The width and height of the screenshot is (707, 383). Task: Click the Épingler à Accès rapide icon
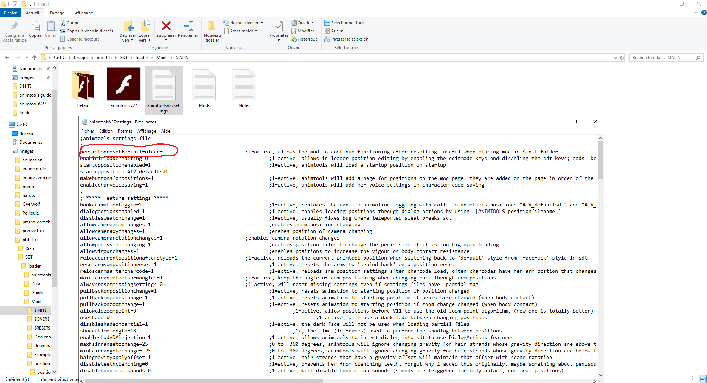point(15,26)
